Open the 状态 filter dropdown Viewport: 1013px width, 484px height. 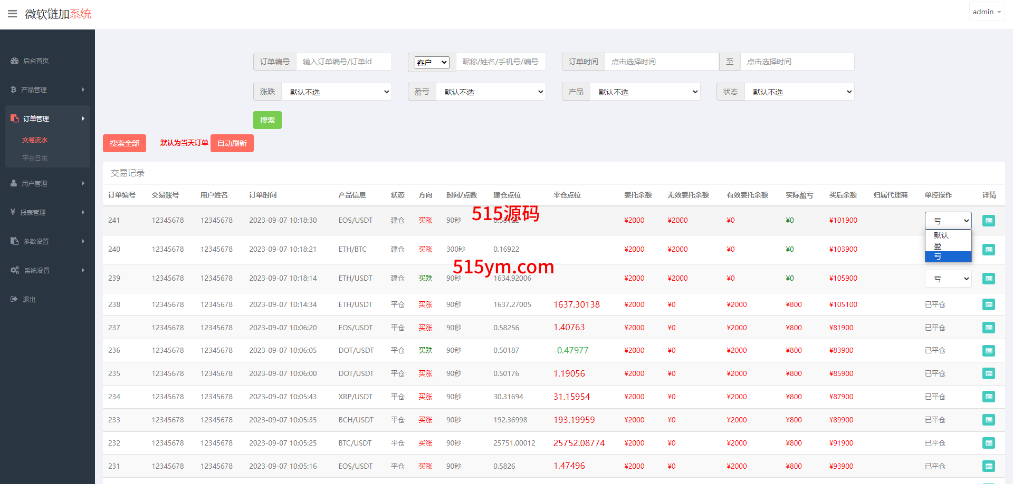pyautogui.click(x=799, y=92)
